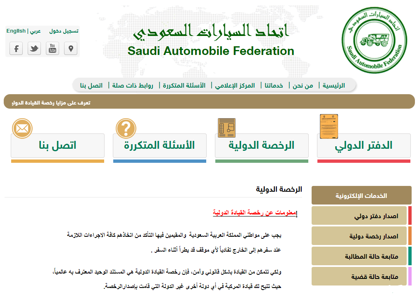The width and height of the screenshot is (417, 295).
Task: Click the اتصل بنا large tile button
Action: point(57,145)
